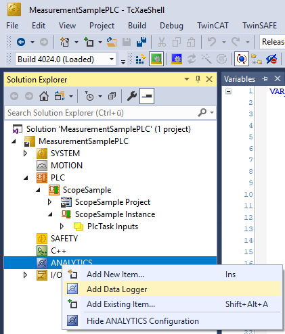This screenshot has height=334, width=285.
Task: Open Properties via the wrench icon
Action: coord(132,97)
